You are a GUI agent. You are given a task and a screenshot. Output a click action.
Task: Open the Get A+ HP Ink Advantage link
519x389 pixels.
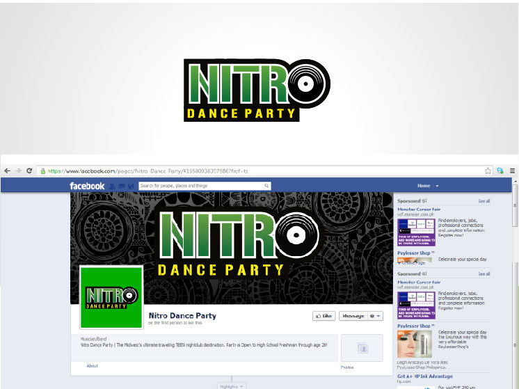click(425, 376)
